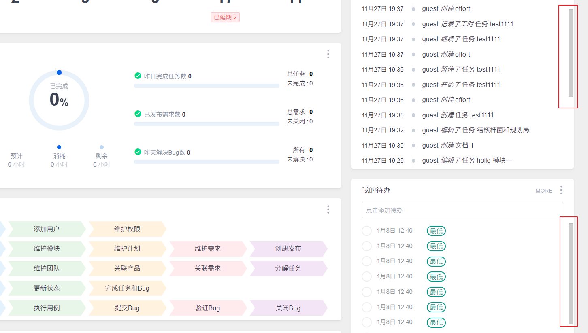The width and height of the screenshot is (588, 333).
Task: Tick the topmost todo circle in 我的待办
Action: (366, 231)
